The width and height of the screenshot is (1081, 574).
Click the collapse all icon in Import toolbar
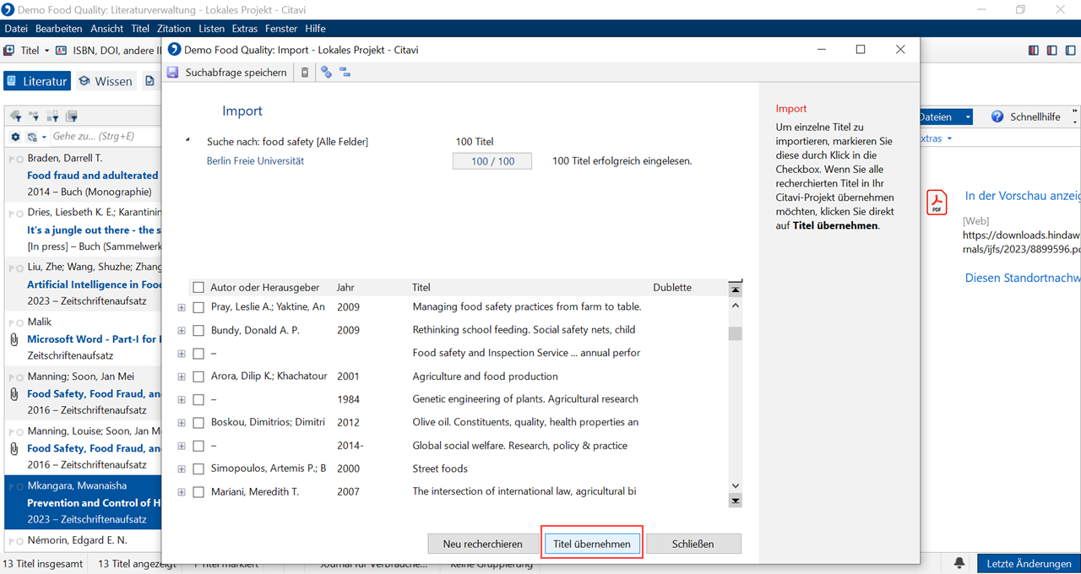[x=345, y=73]
